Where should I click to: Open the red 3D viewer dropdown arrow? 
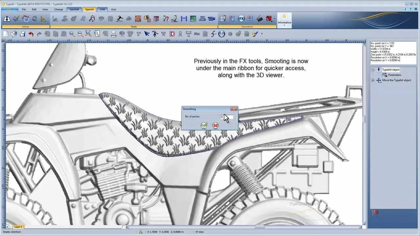(274, 19)
